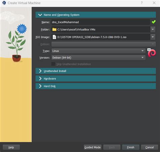
Task: Open the Folder dropdown arrow
Action: pyautogui.click(x=153, y=29)
